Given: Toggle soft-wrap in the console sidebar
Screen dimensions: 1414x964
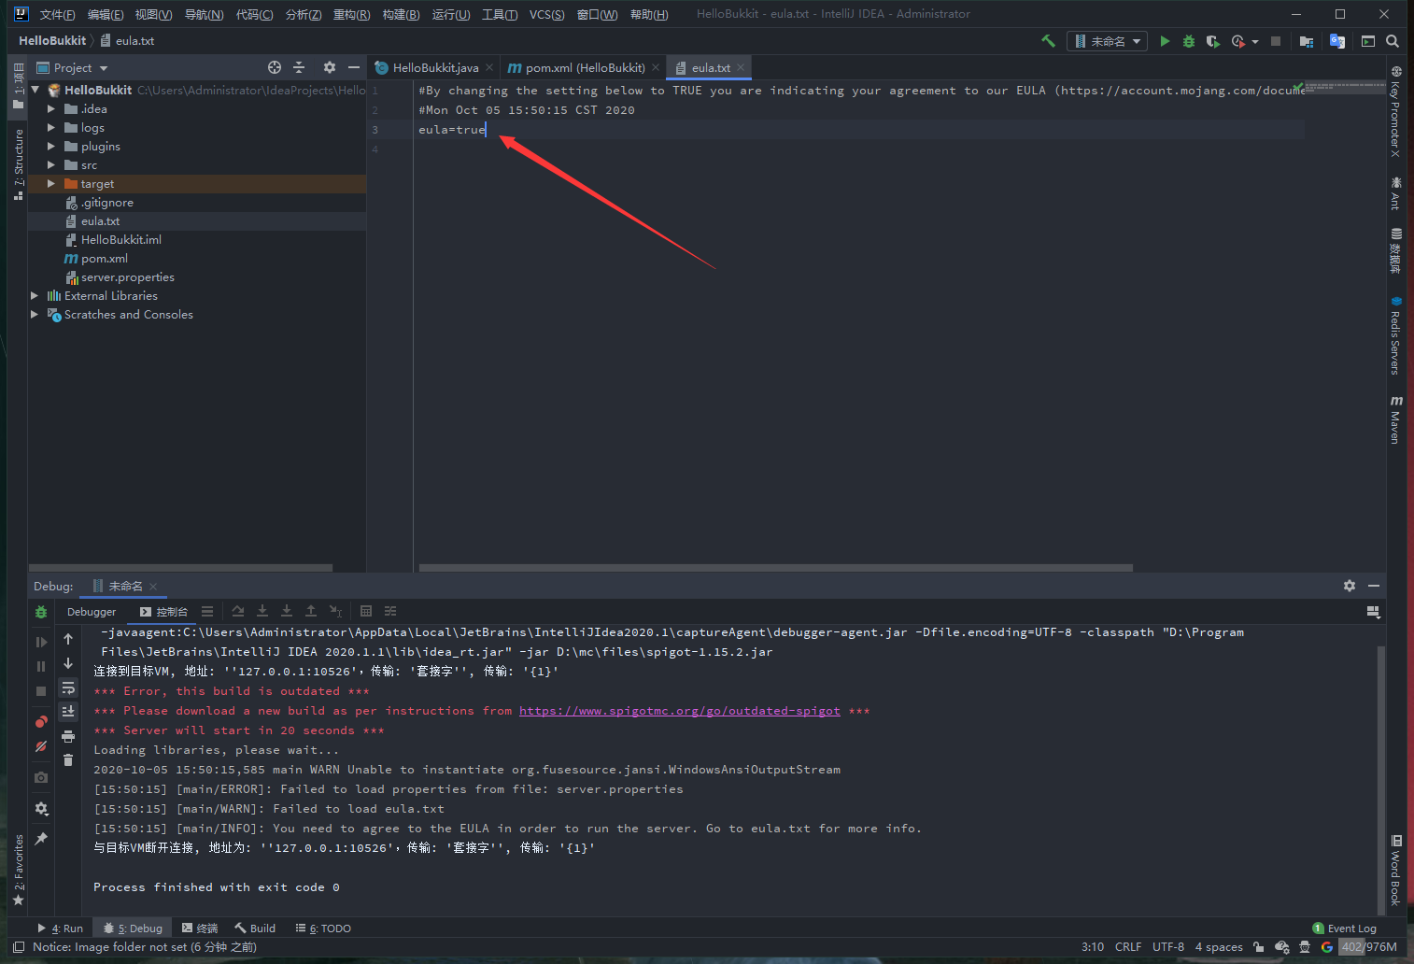Looking at the screenshot, I should 68,688.
